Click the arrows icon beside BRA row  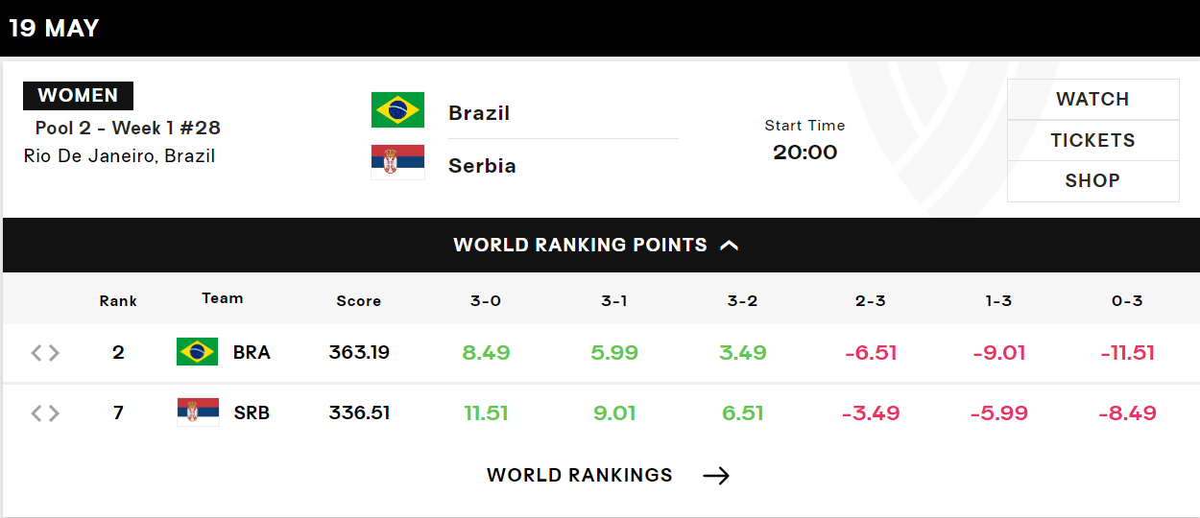coord(45,353)
